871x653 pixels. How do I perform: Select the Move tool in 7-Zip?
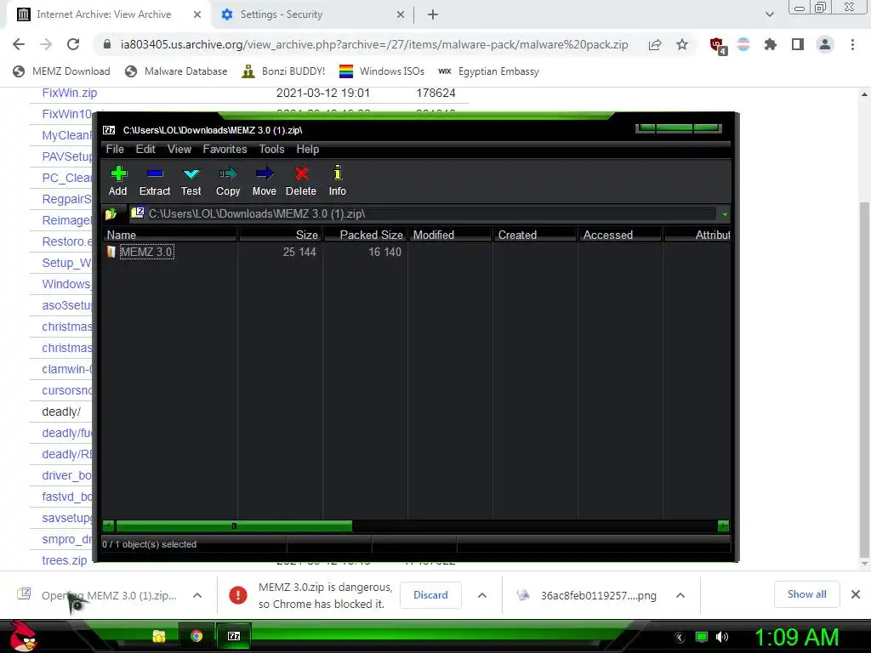(x=264, y=181)
